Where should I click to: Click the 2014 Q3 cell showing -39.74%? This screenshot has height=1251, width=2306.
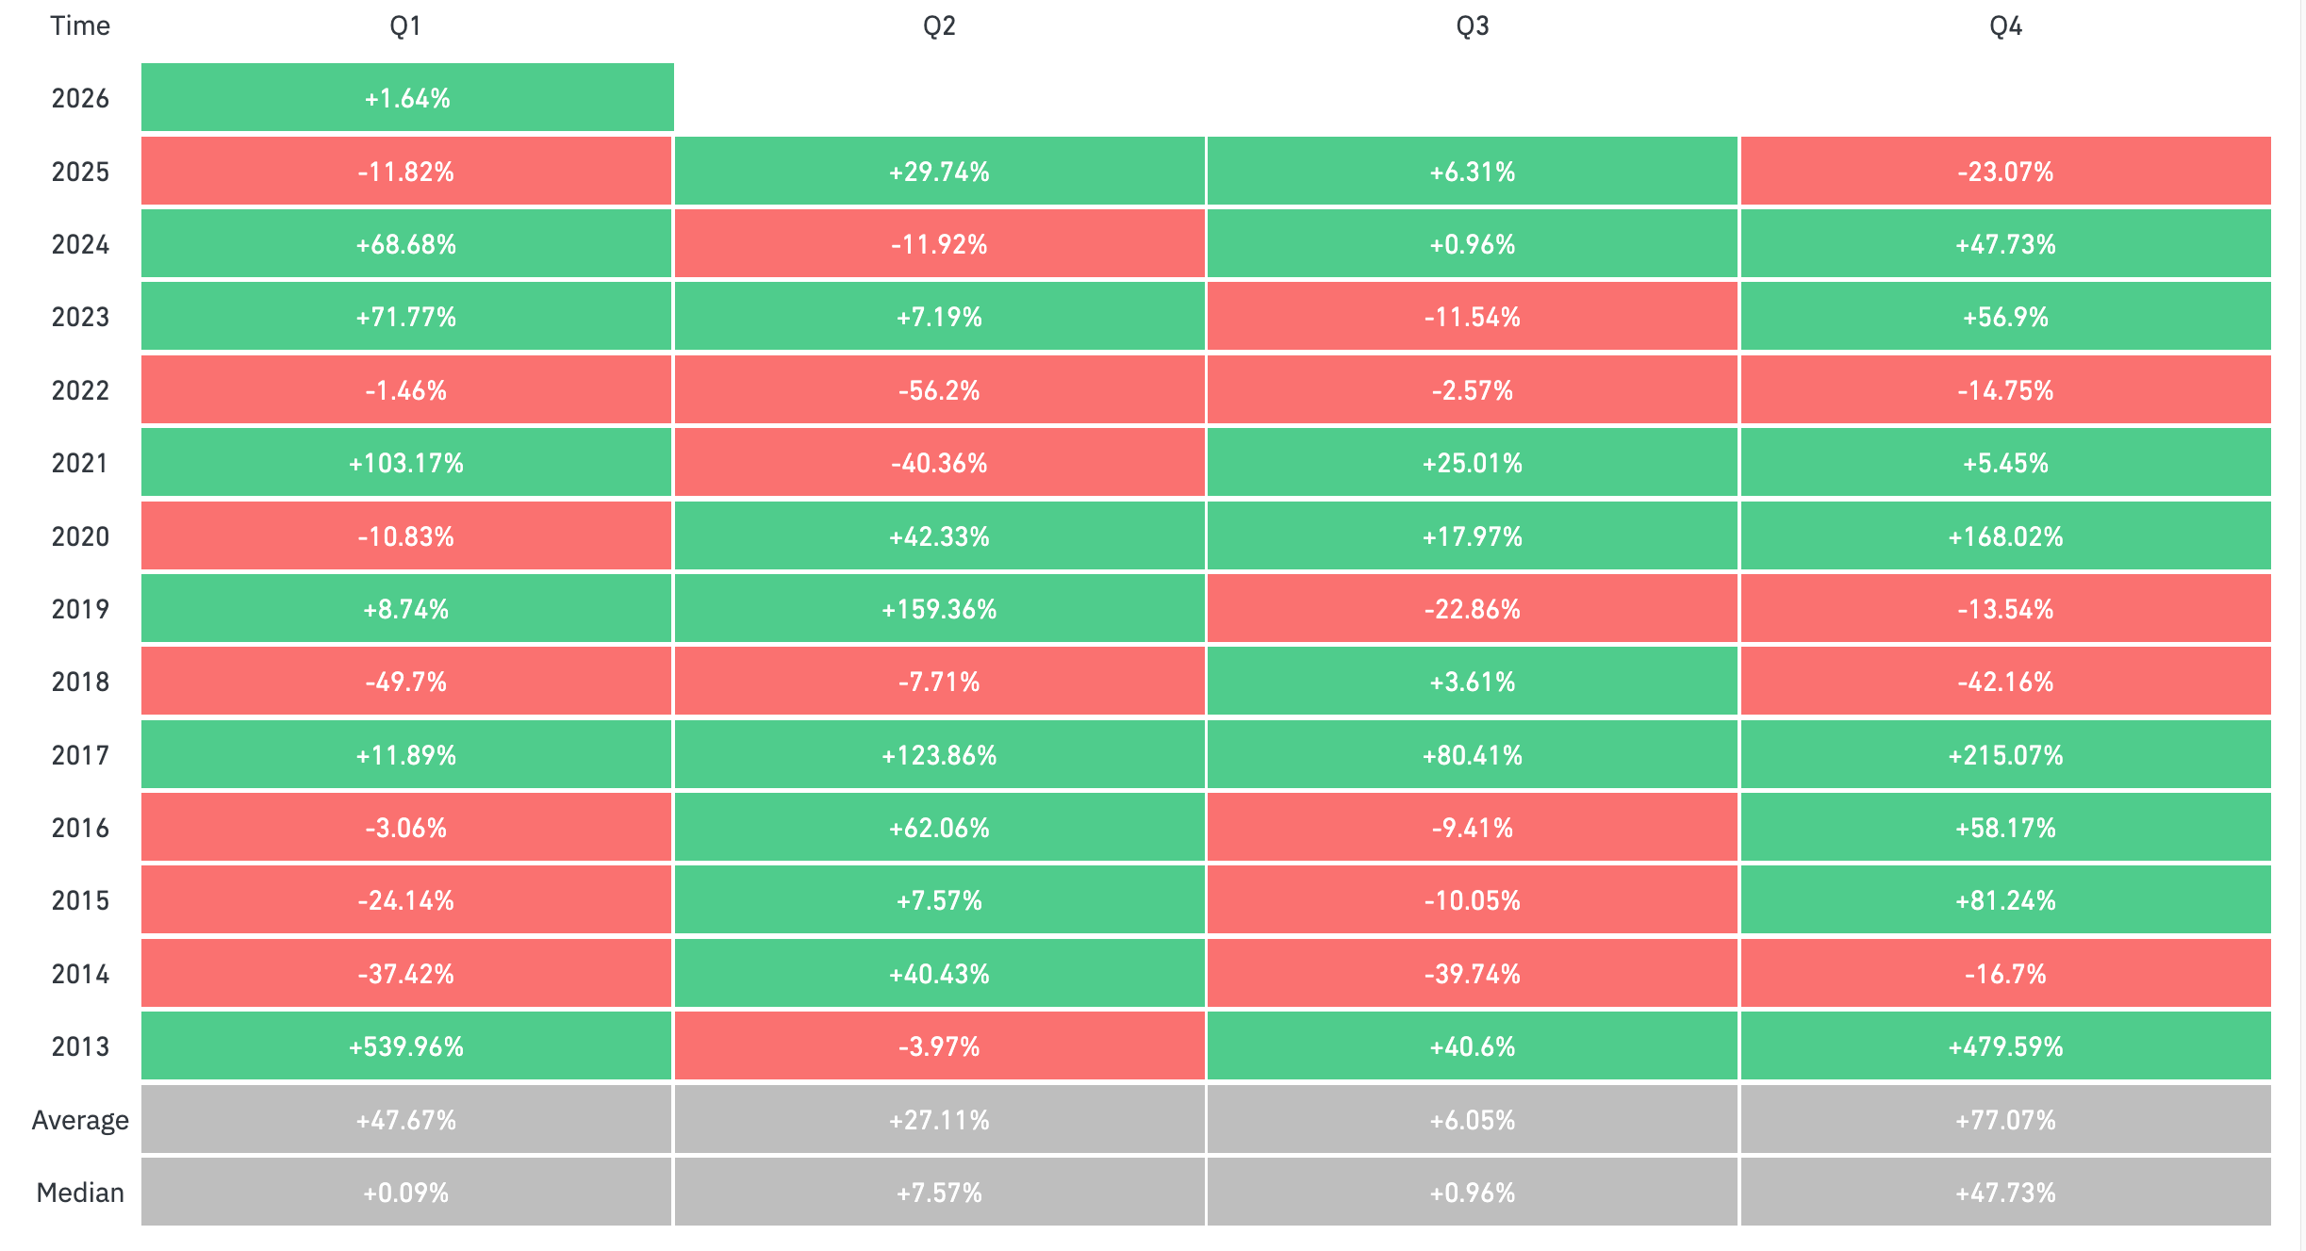(1473, 974)
